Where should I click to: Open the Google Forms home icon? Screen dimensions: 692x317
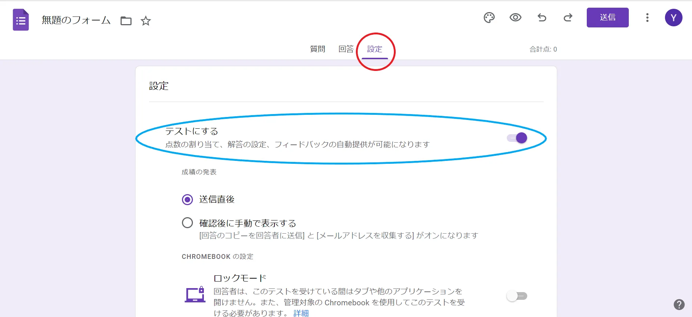click(x=21, y=20)
